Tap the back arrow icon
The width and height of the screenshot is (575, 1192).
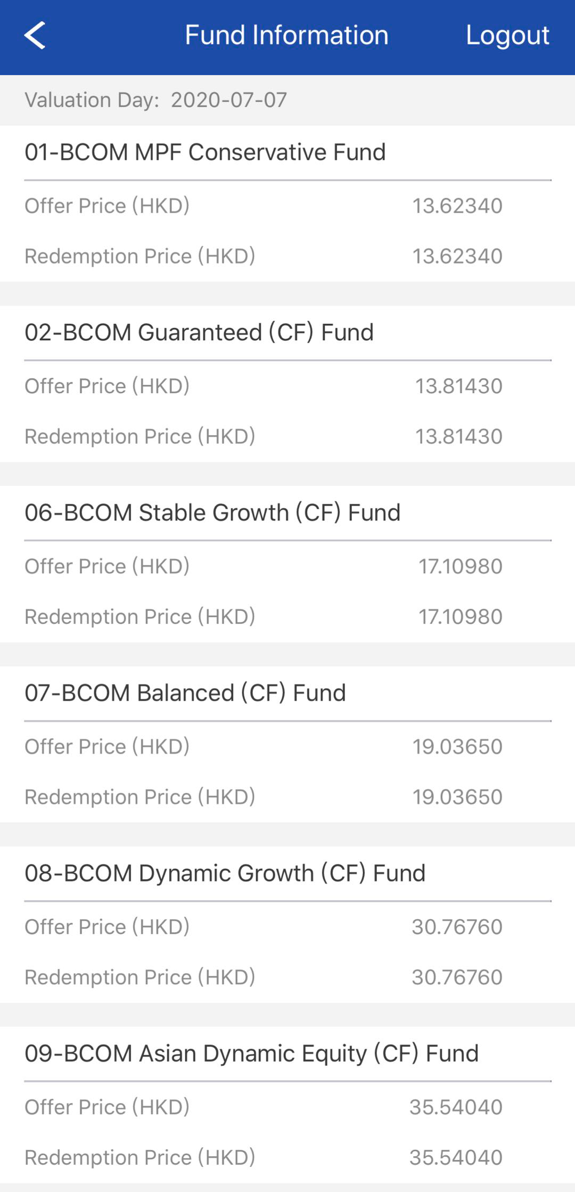point(35,36)
